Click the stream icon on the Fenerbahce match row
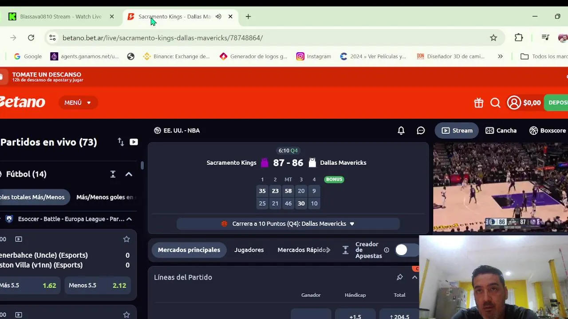The image size is (568, 319). tap(19, 239)
